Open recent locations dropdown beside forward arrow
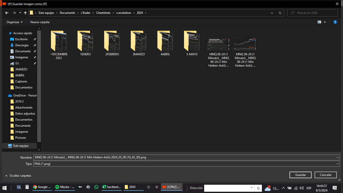The width and height of the screenshot is (343, 193). 20,13
